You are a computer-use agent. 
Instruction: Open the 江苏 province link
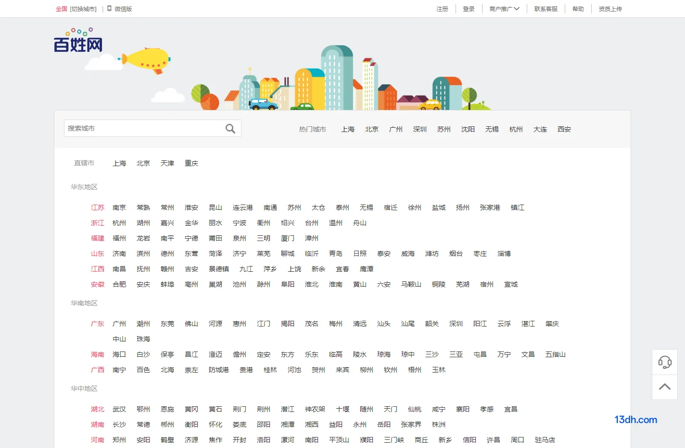click(98, 207)
